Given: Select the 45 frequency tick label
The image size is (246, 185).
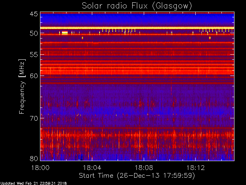Looking at the screenshot, I should [34, 14].
